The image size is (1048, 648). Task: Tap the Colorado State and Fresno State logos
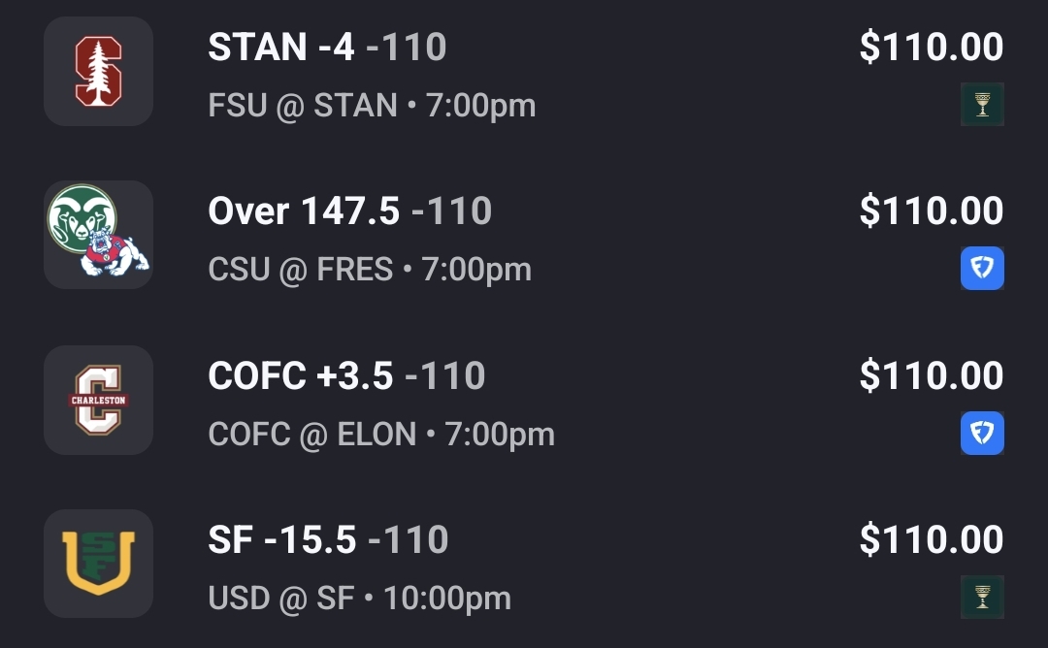pyautogui.click(x=98, y=234)
